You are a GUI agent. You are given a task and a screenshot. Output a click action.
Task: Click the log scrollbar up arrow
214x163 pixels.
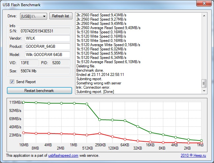(x=204, y=15)
